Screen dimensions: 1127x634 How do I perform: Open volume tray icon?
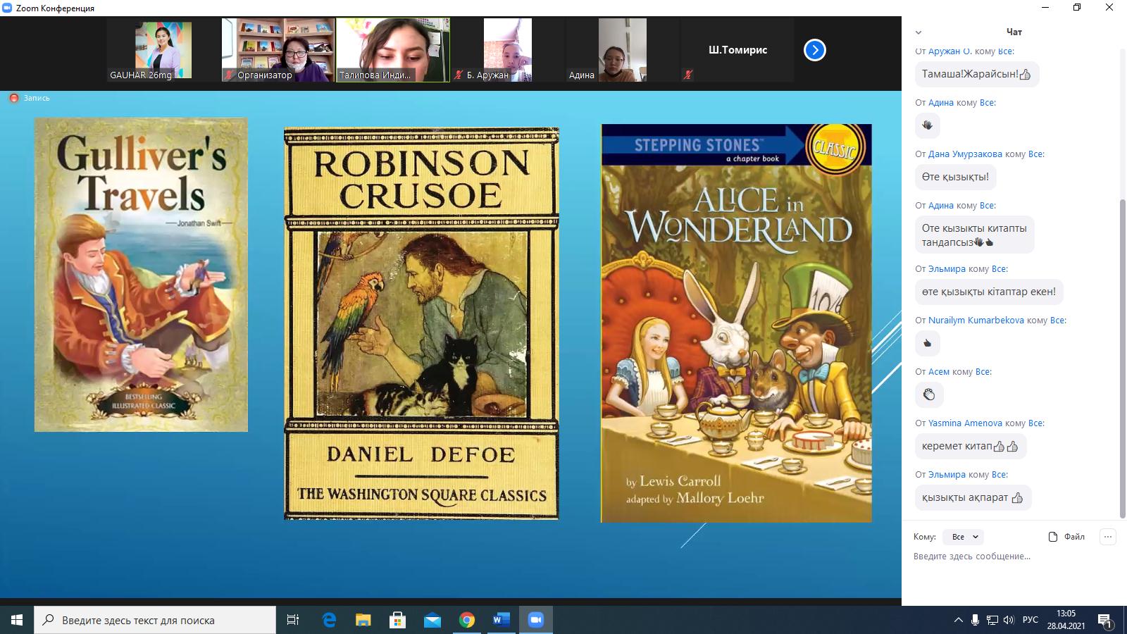(1009, 620)
